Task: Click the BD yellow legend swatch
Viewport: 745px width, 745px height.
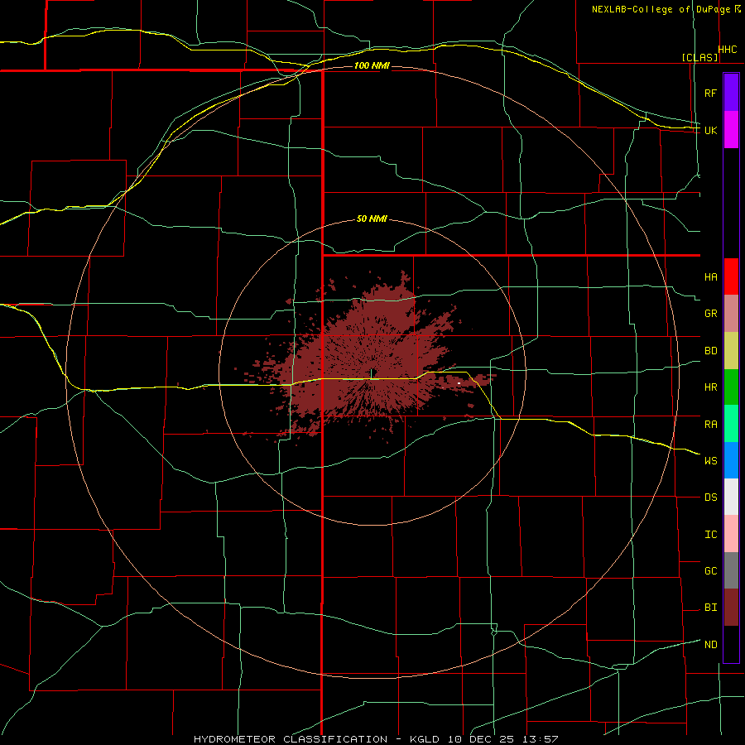Action: coord(731,351)
